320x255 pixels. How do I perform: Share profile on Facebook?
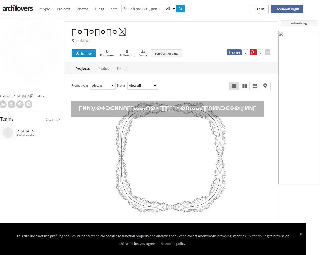[x=234, y=52]
